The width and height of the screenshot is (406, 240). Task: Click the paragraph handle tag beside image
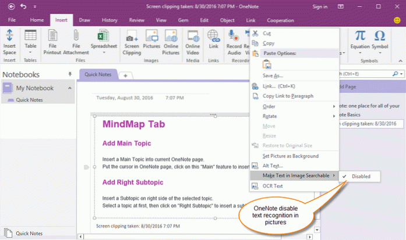[86, 167]
